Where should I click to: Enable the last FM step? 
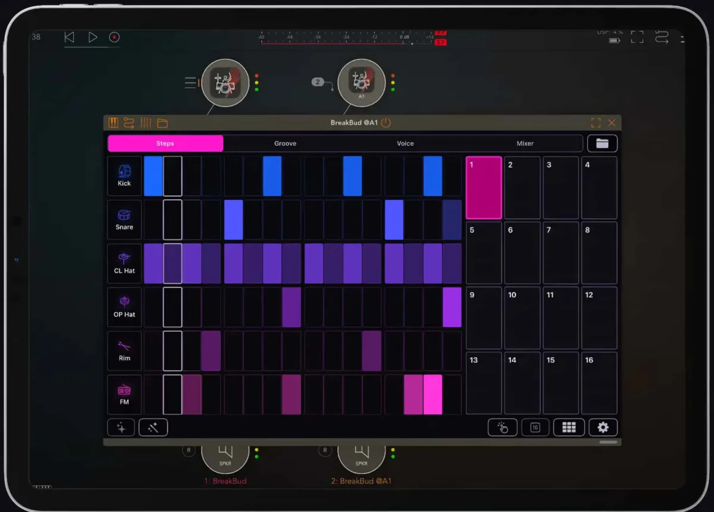point(452,394)
